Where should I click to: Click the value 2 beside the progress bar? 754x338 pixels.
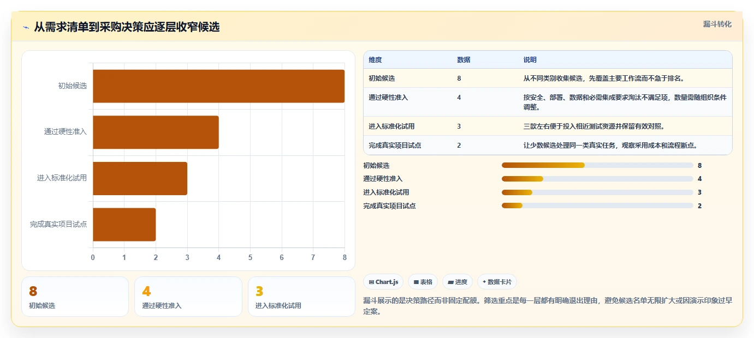pyautogui.click(x=699, y=206)
